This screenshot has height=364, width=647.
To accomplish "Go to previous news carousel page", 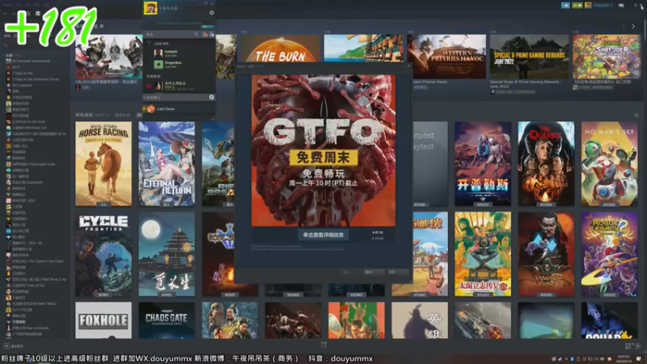I will coord(624,27).
